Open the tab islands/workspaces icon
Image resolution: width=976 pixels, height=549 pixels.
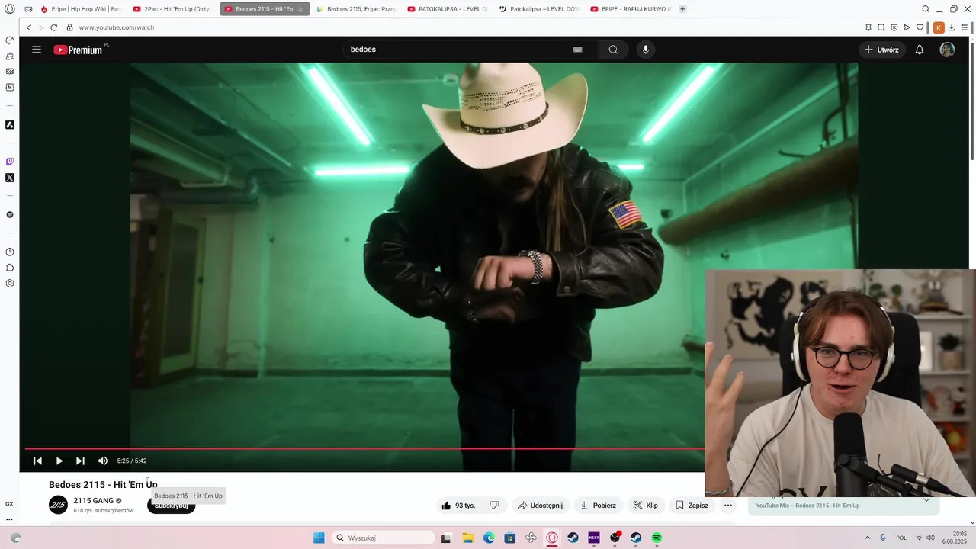28,9
